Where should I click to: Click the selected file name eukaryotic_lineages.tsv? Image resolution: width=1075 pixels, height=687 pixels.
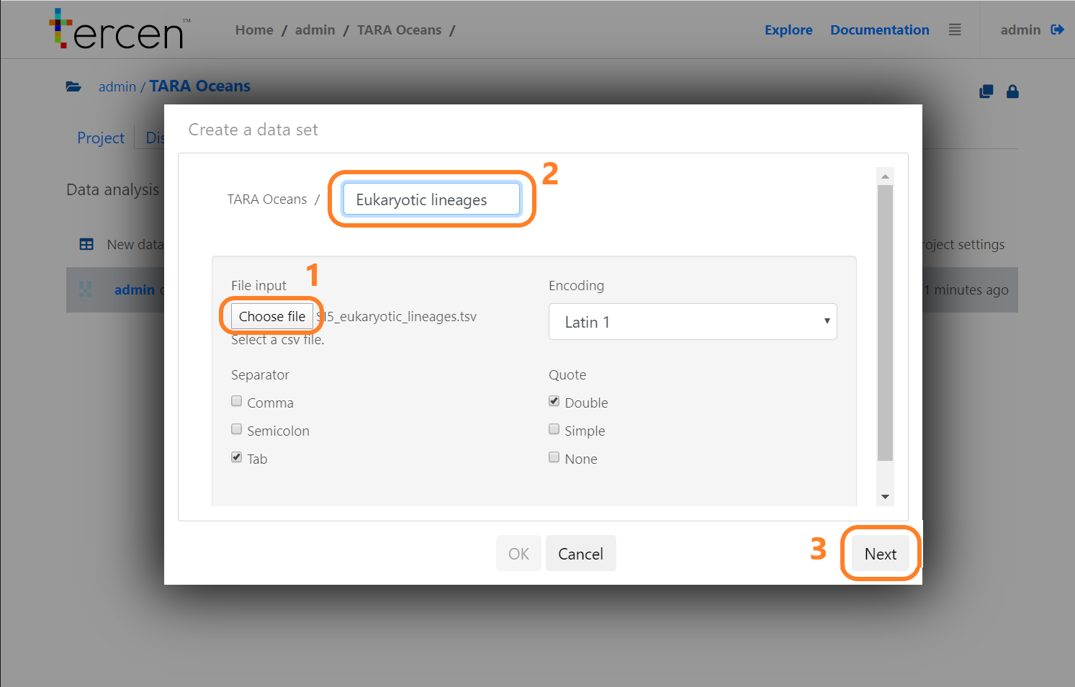click(397, 317)
